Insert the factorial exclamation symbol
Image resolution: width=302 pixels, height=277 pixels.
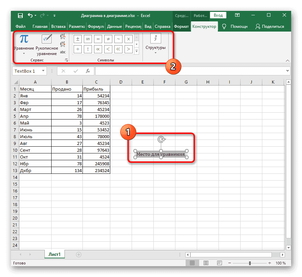(x=88, y=49)
